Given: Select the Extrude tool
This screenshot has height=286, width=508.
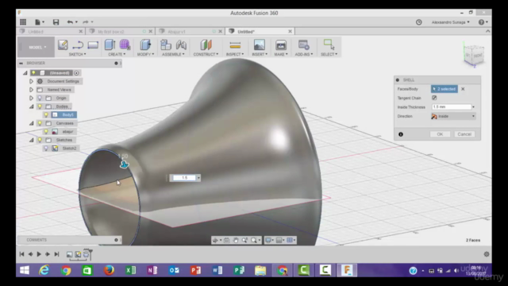Looking at the screenshot, I should [110, 44].
